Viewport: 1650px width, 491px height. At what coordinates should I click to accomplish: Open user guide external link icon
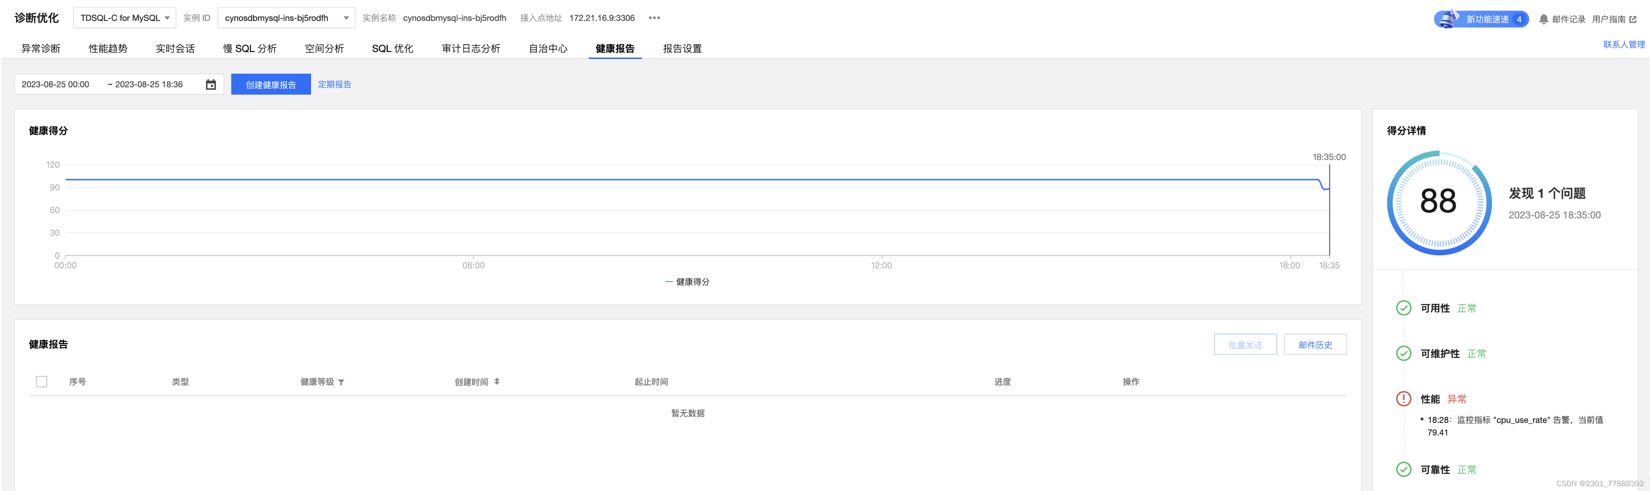[x=1633, y=19]
